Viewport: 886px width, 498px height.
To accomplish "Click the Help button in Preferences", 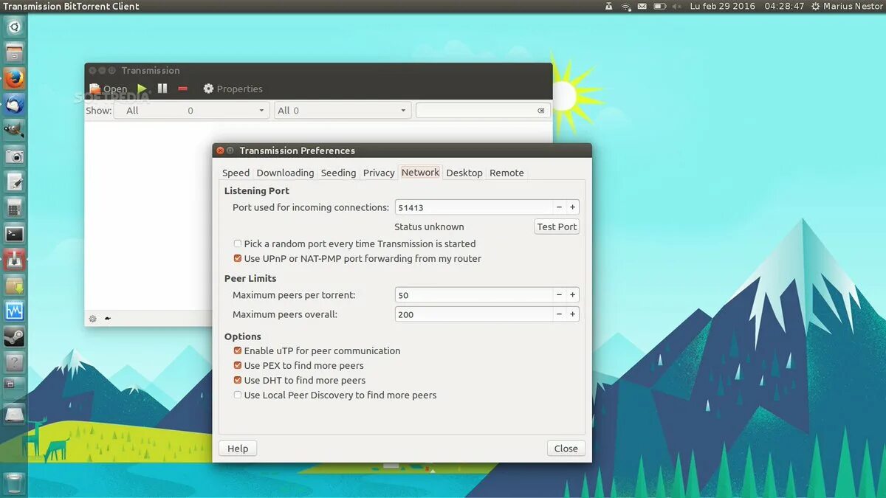I will [238, 448].
